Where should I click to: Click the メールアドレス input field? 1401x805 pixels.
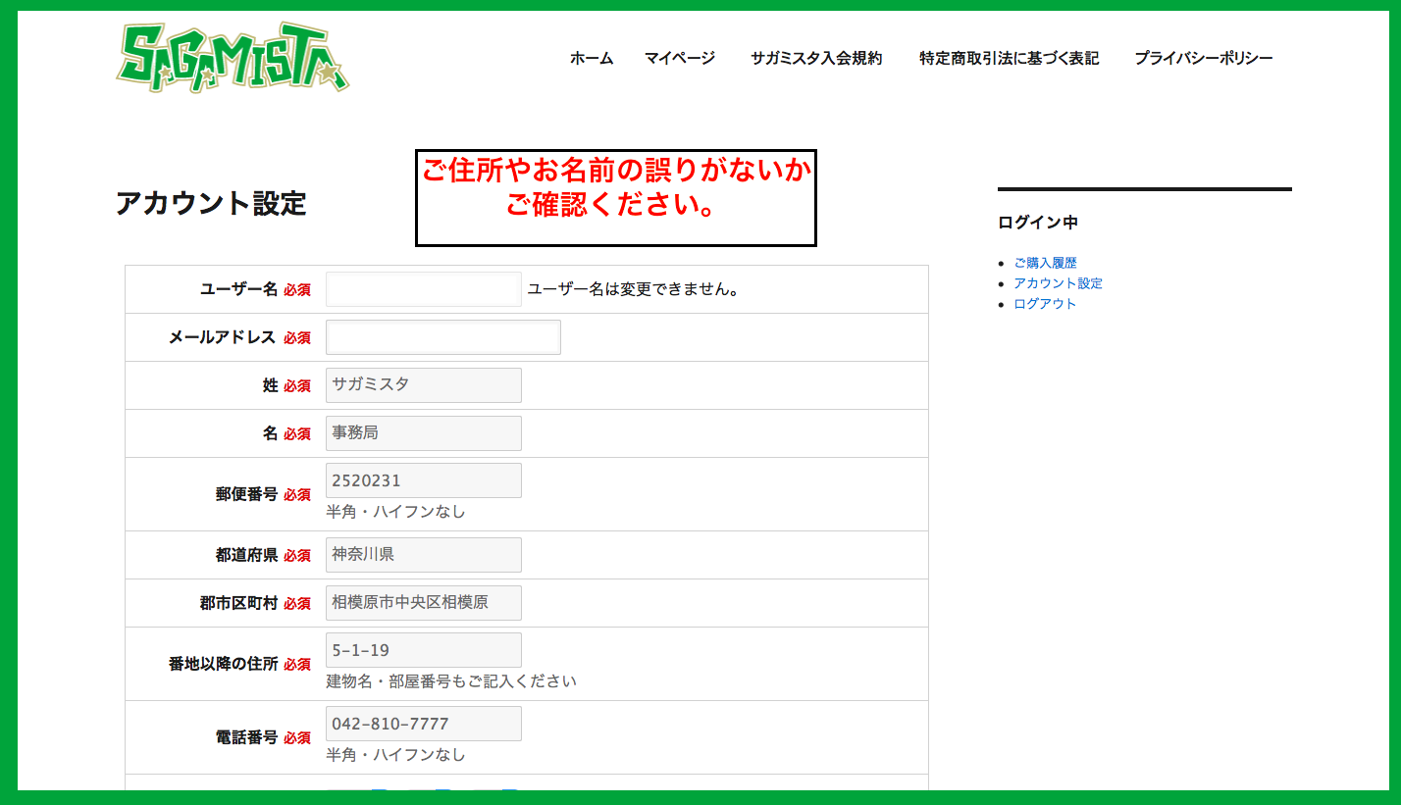pyautogui.click(x=443, y=337)
